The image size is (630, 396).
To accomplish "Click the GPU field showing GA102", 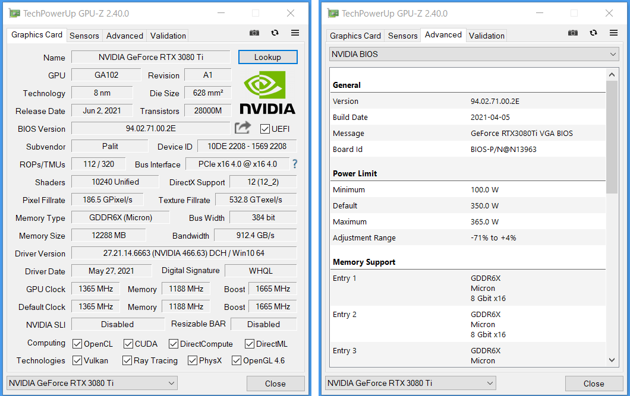I will (x=106, y=75).
